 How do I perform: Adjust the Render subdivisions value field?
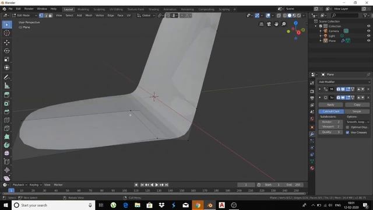click(330, 122)
